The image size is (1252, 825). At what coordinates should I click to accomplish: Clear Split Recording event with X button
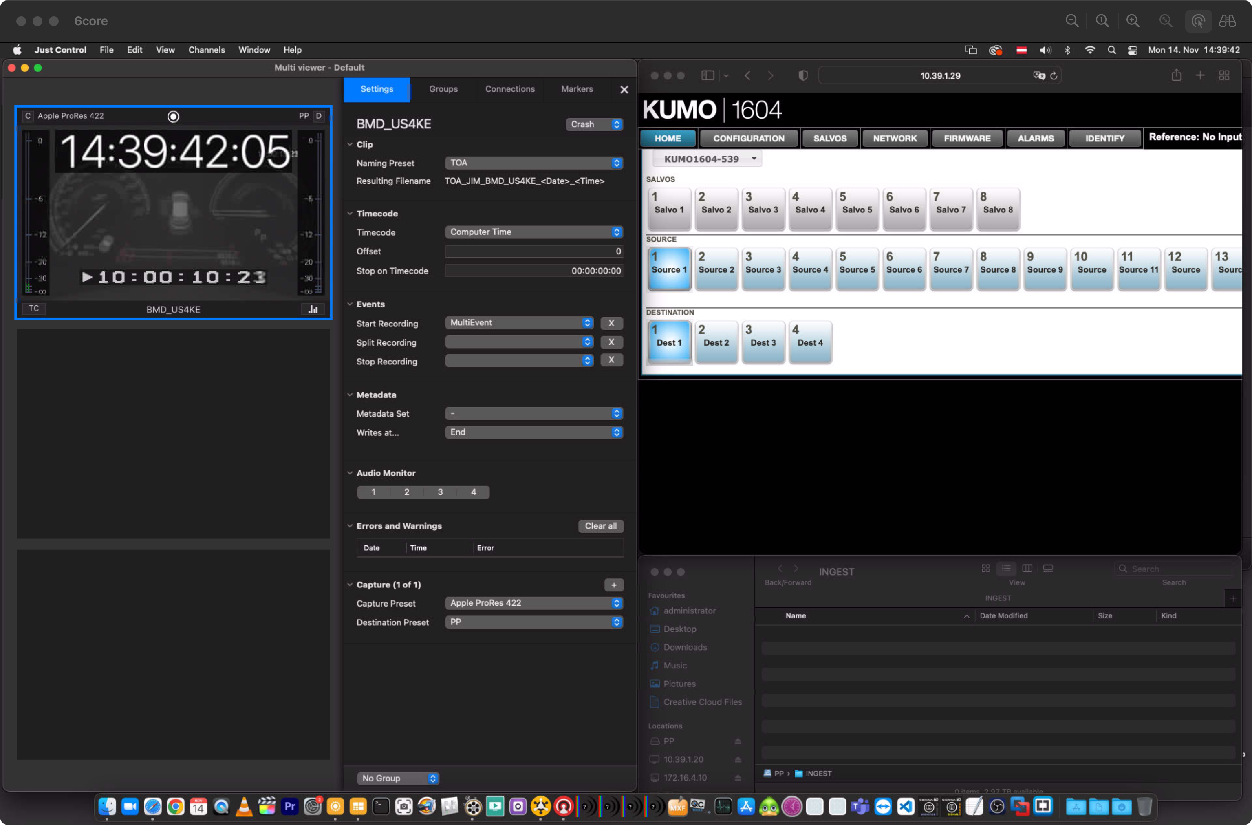611,342
